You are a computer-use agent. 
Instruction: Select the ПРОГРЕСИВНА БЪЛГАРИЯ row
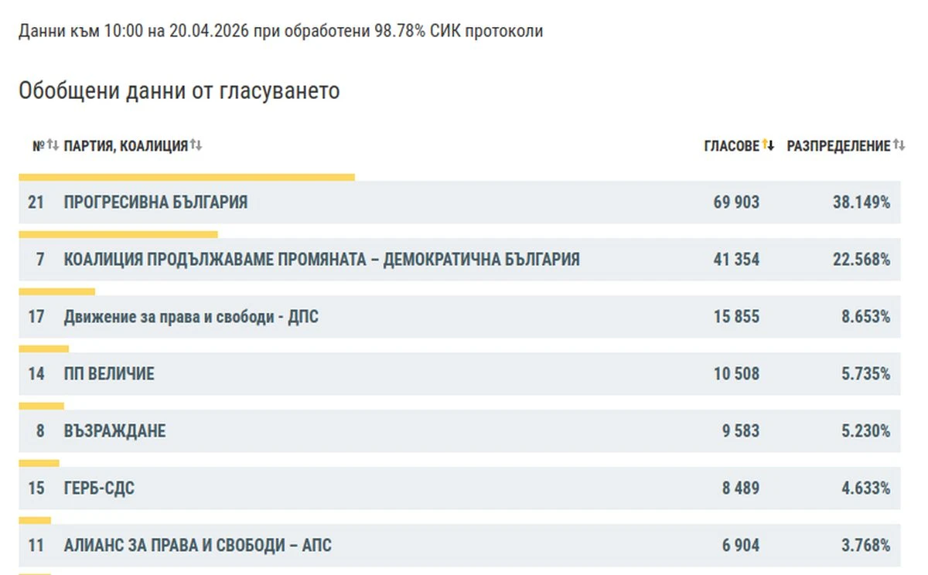[459, 202]
